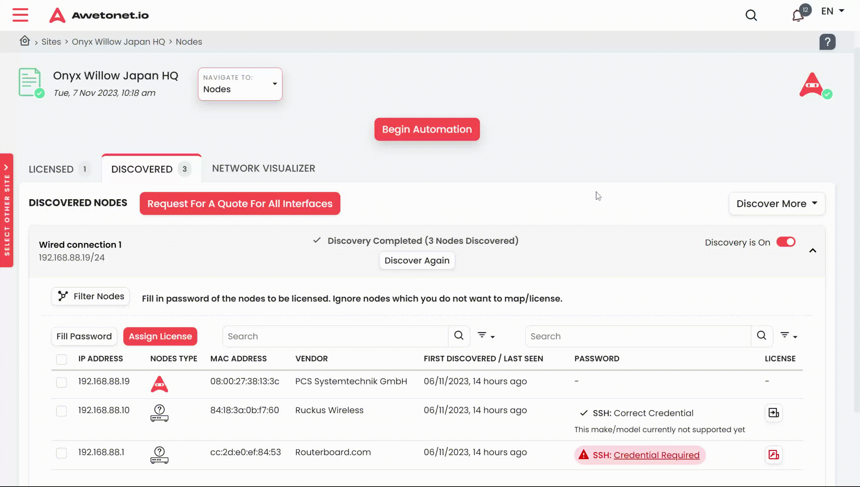Screen dimensions: 860x487
Task: Switch to the Licensed tab
Action: (60, 169)
